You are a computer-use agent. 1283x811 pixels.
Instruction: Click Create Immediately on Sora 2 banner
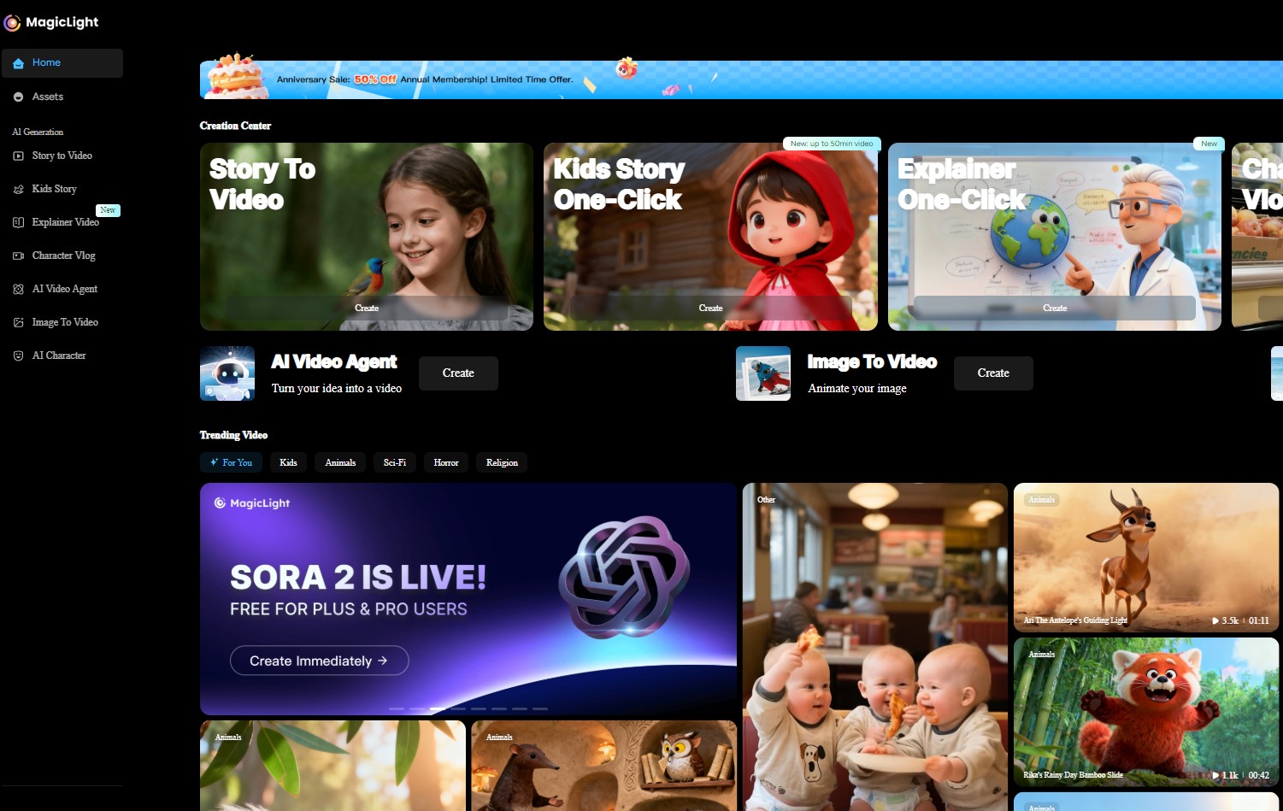coord(319,661)
